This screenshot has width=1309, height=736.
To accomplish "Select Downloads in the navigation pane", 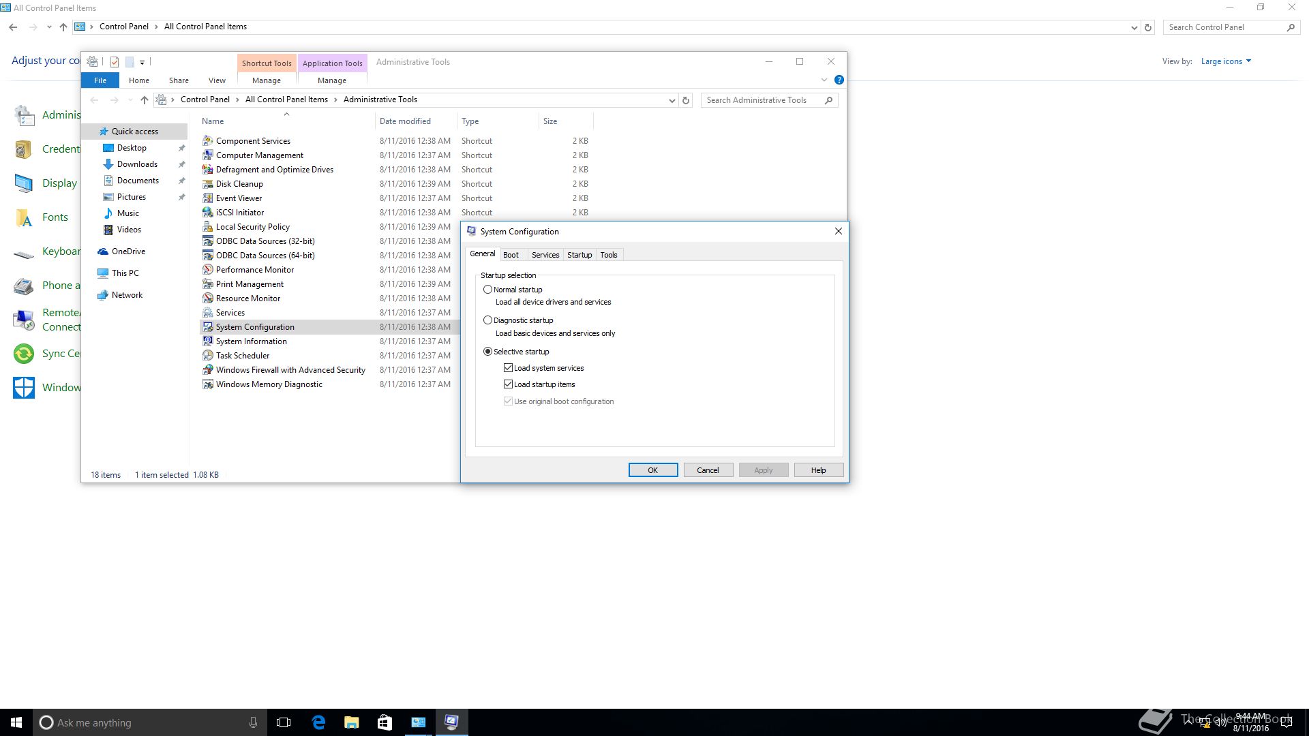I will pyautogui.click(x=137, y=164).
